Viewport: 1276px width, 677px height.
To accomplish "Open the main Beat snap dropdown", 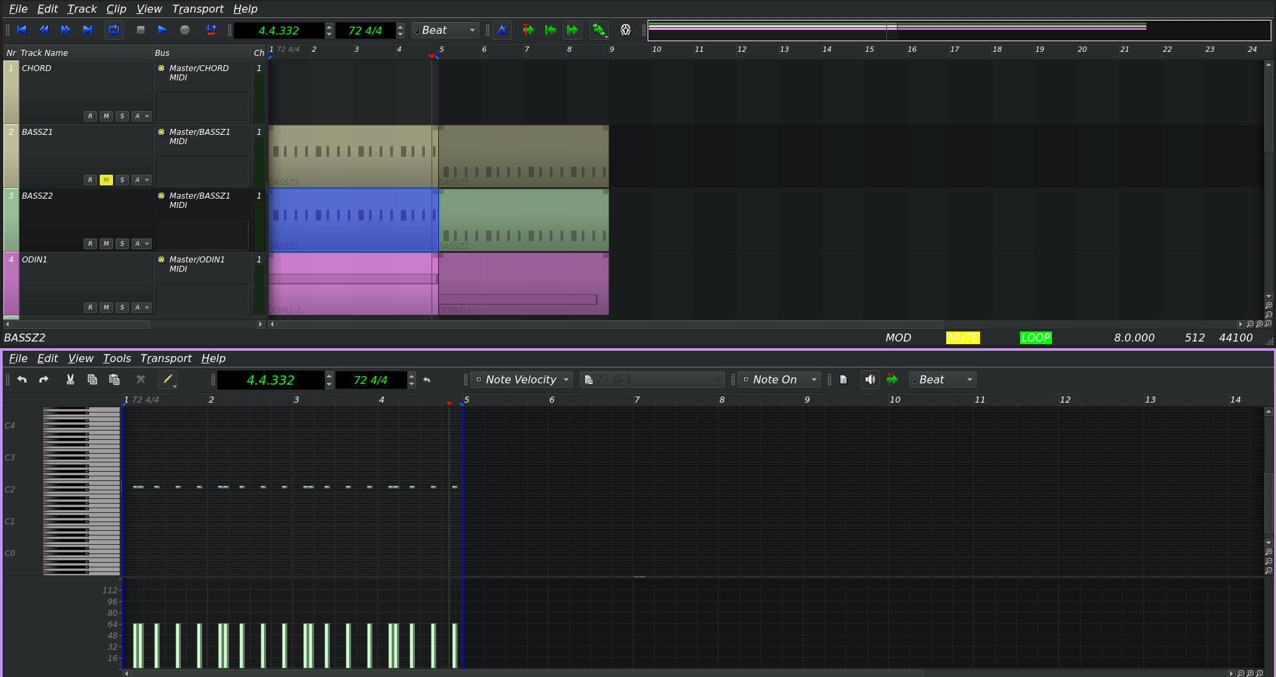I will tap(445, 30).
